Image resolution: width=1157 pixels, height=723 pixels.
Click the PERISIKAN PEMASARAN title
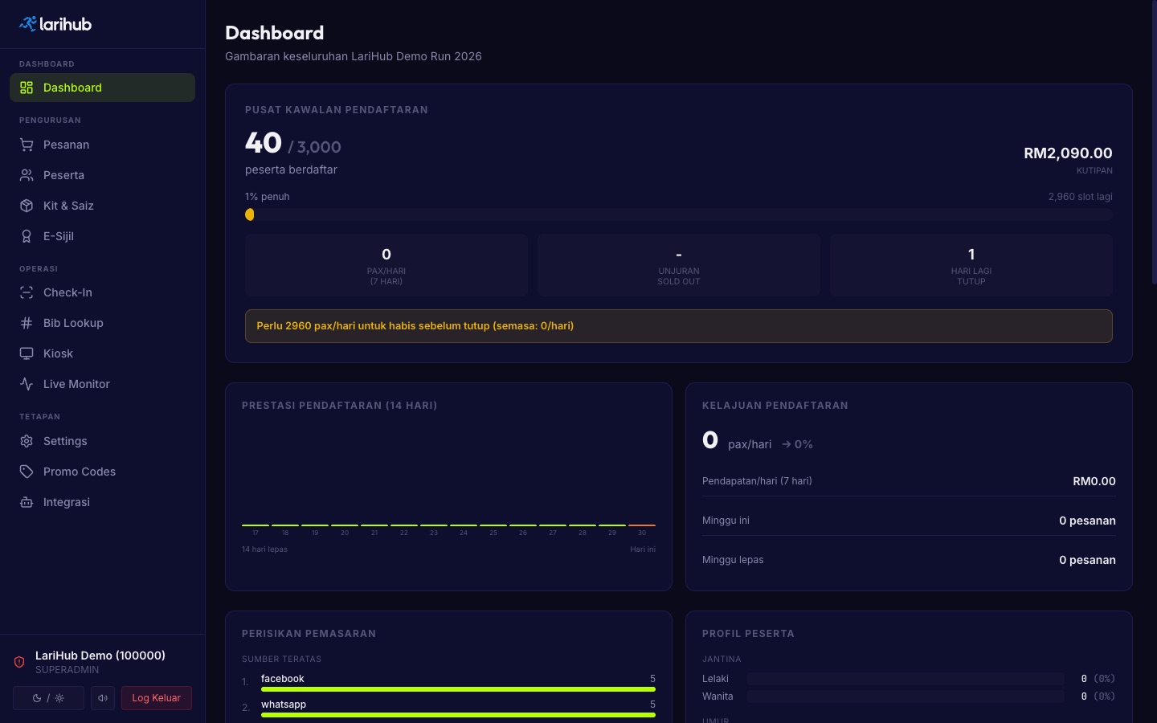pos(309,634)
